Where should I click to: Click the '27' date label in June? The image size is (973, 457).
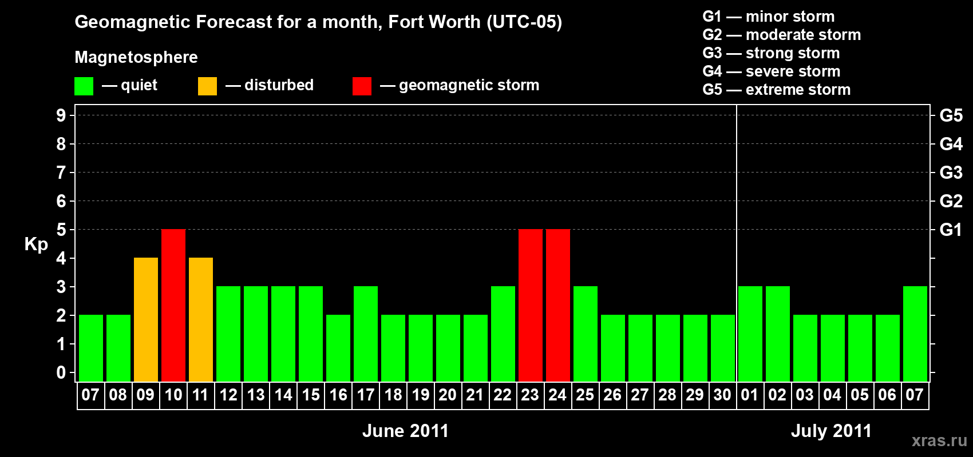coord(640,395)
